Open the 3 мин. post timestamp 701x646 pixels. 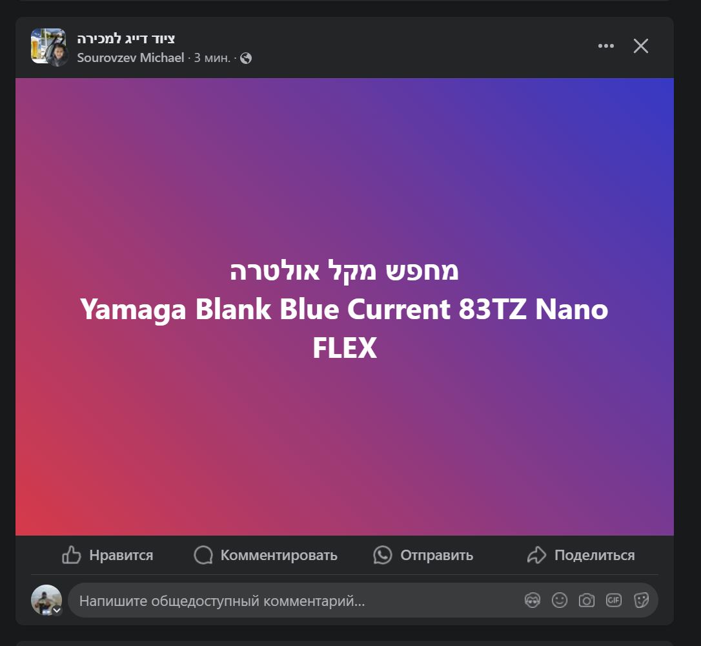(212, 58)
